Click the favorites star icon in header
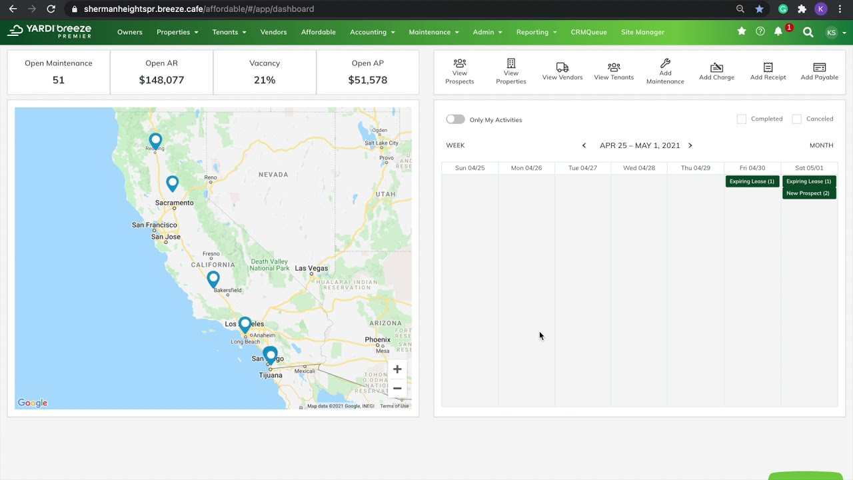Viewport: 853px width, 480px height. coord(742,31)
